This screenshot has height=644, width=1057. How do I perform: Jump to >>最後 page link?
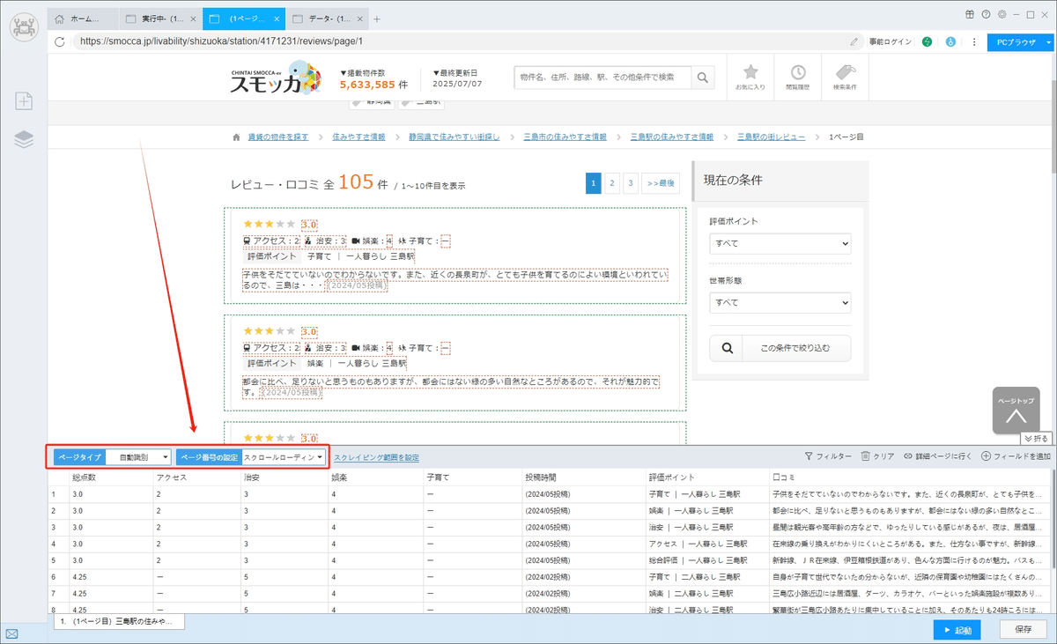(661, 183)
